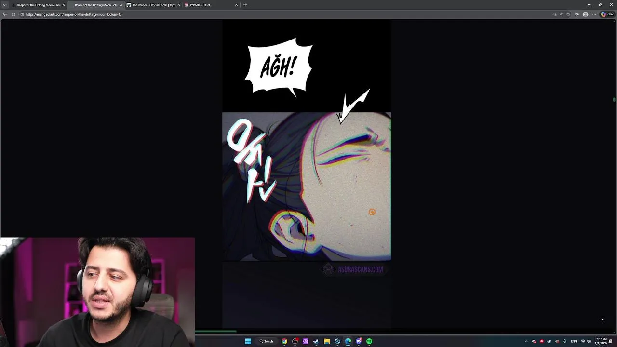
Task: Click the scroll-to-top arrow button
Action: coord(602,320)
